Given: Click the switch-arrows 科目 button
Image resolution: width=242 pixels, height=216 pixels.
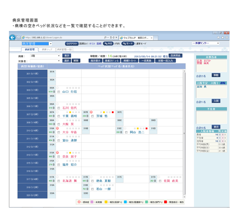Looking at the screenshot, I should (108, 44).
